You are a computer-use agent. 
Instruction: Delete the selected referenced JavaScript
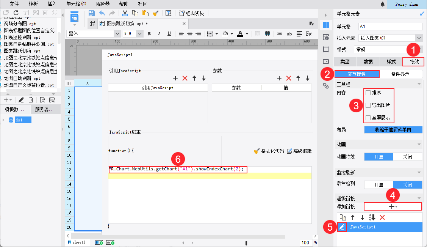click(185, 78)
